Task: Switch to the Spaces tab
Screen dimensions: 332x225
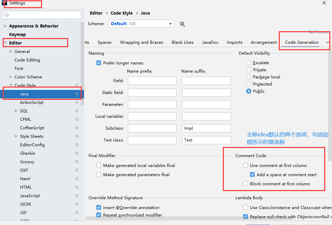Action: tap(104, 42)
